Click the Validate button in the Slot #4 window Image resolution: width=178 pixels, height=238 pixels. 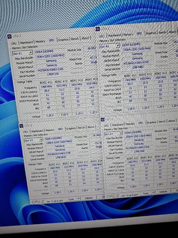163,191
